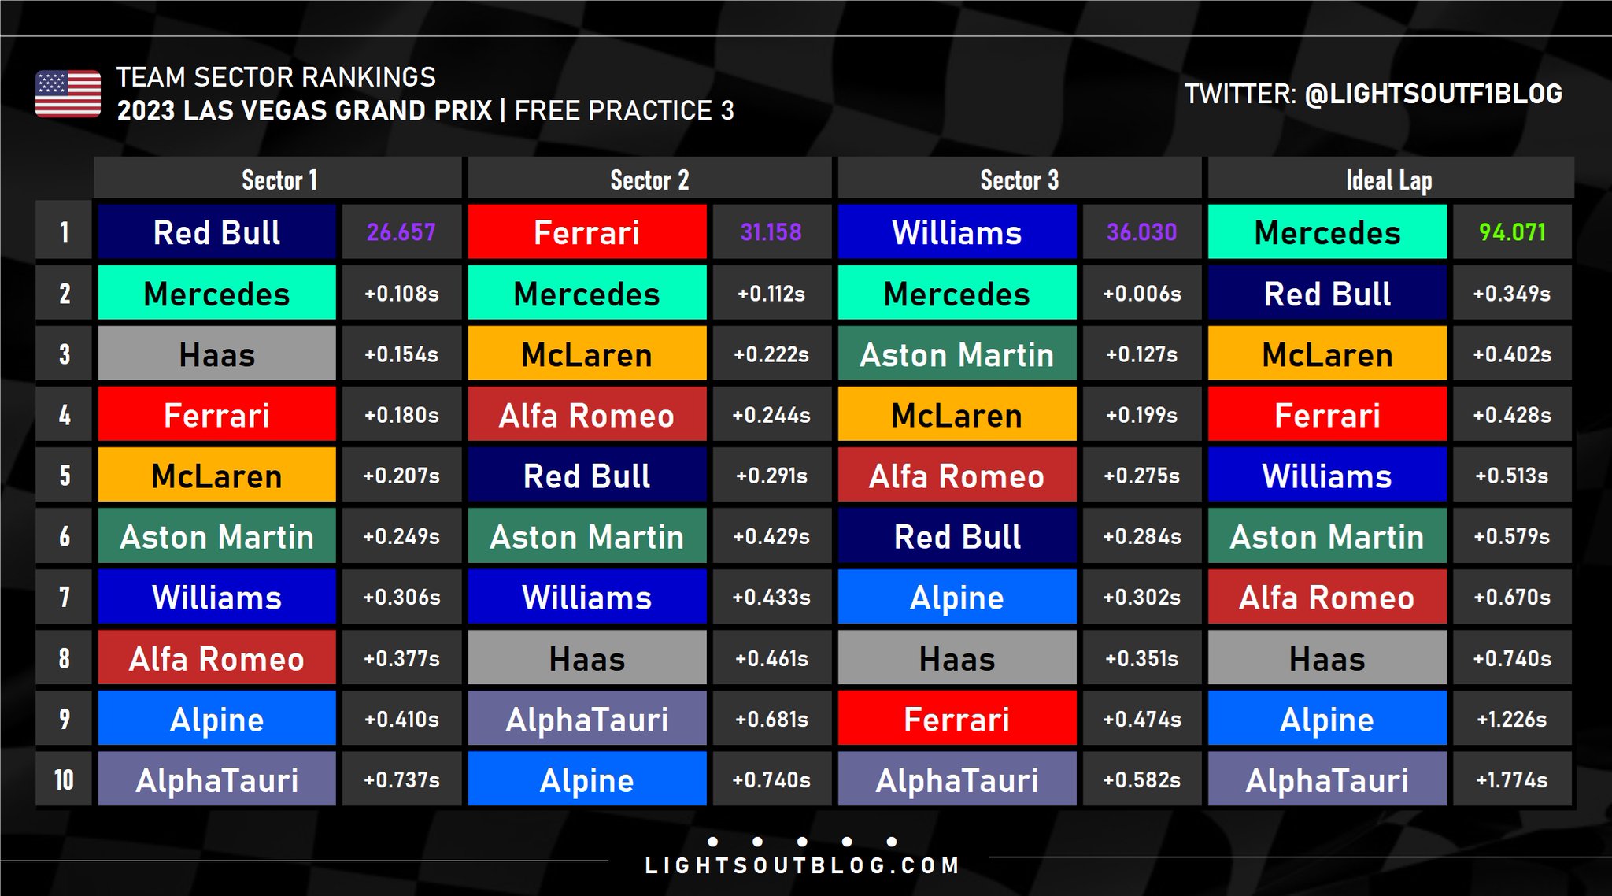Image resolution: width=1612 pixels, height=896 pixels.
Task: Click the United States flag icon
Action: point(68,94)
